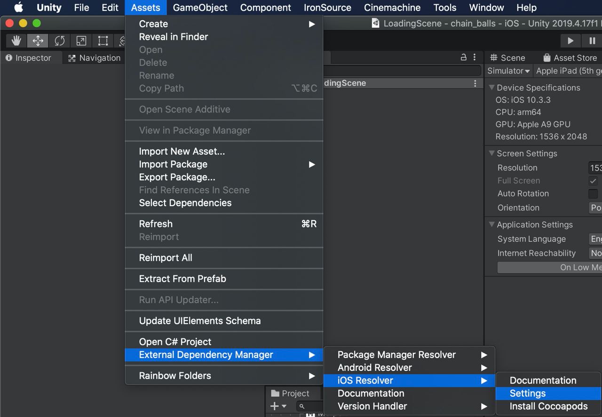
Task: Click the hierarchy search field
Action: coord(402,71)
